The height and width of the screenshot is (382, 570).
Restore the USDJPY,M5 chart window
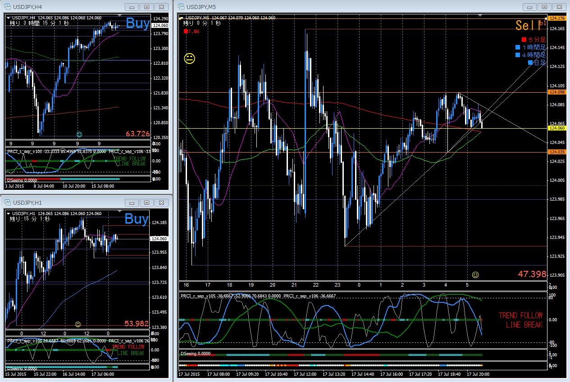pyautogui.click(x=545, y=7)
